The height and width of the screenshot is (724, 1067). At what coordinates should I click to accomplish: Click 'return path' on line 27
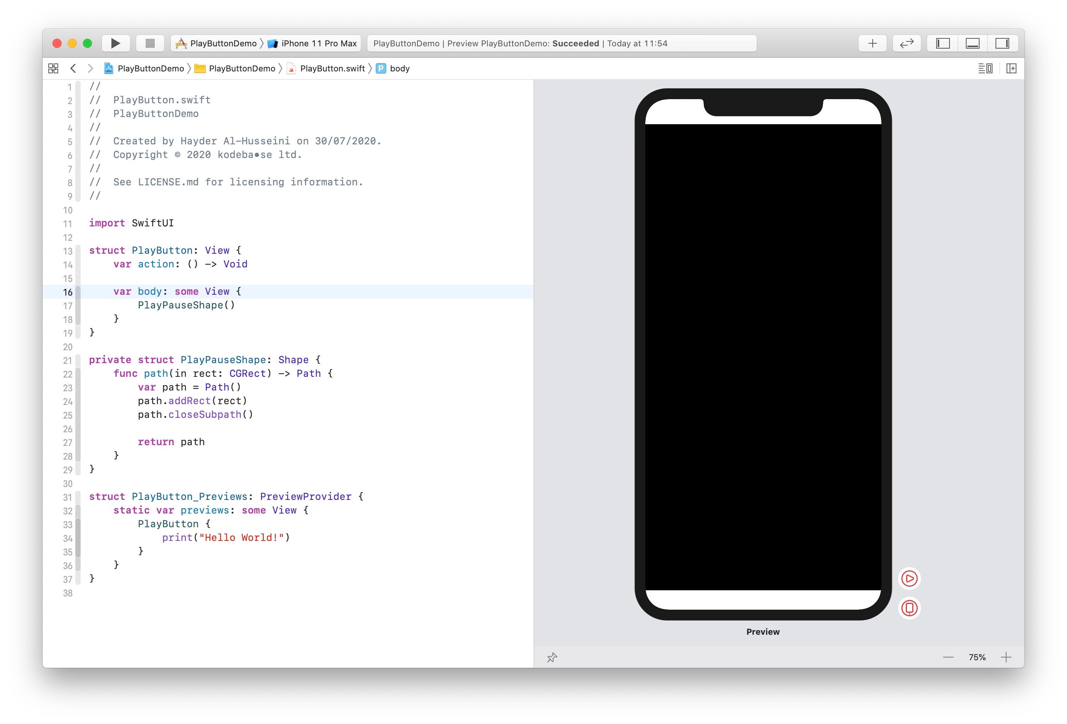coord(171,441)
